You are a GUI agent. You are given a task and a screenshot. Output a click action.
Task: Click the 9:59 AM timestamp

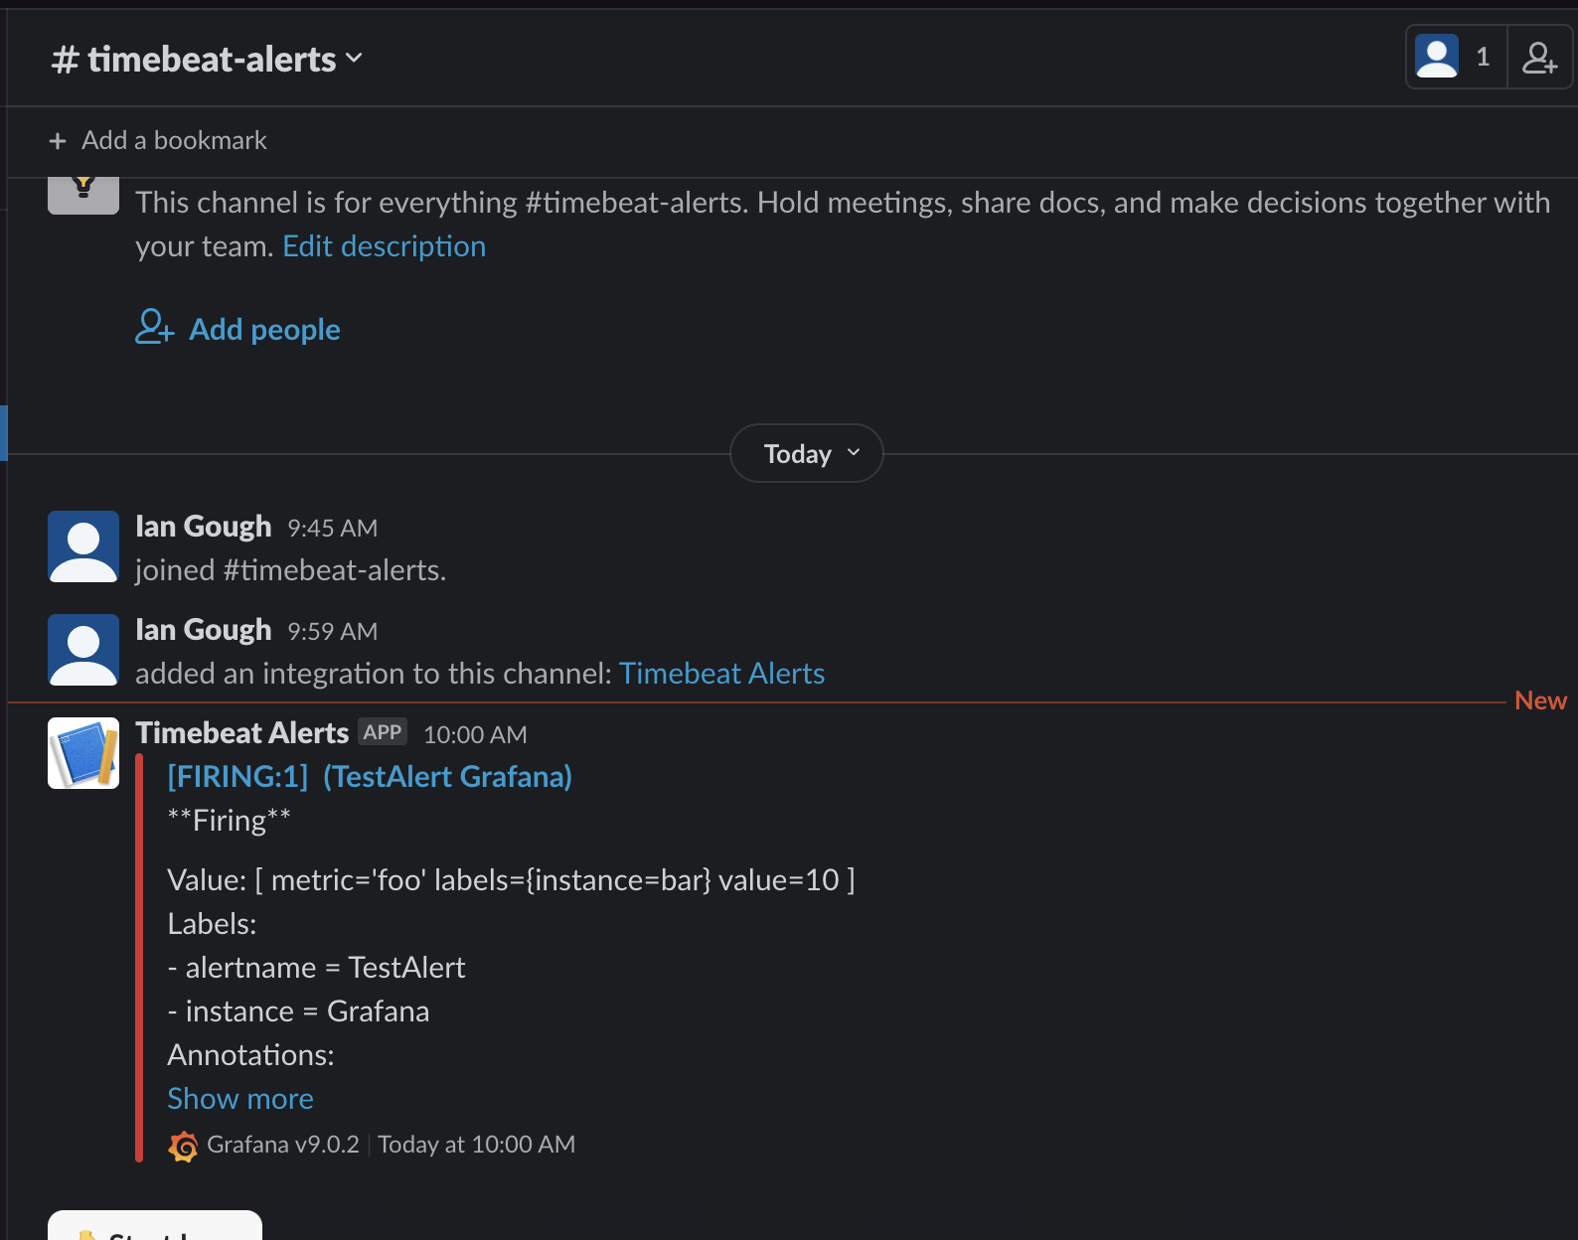coord(332,631)
